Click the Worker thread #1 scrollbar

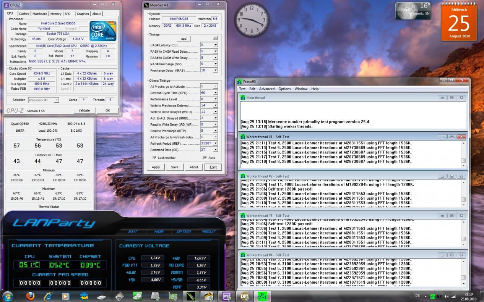tap(463, 153)
